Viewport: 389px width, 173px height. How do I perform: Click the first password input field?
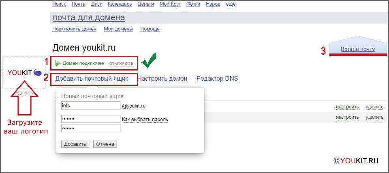pyautogui.click(x=90, y=119)
